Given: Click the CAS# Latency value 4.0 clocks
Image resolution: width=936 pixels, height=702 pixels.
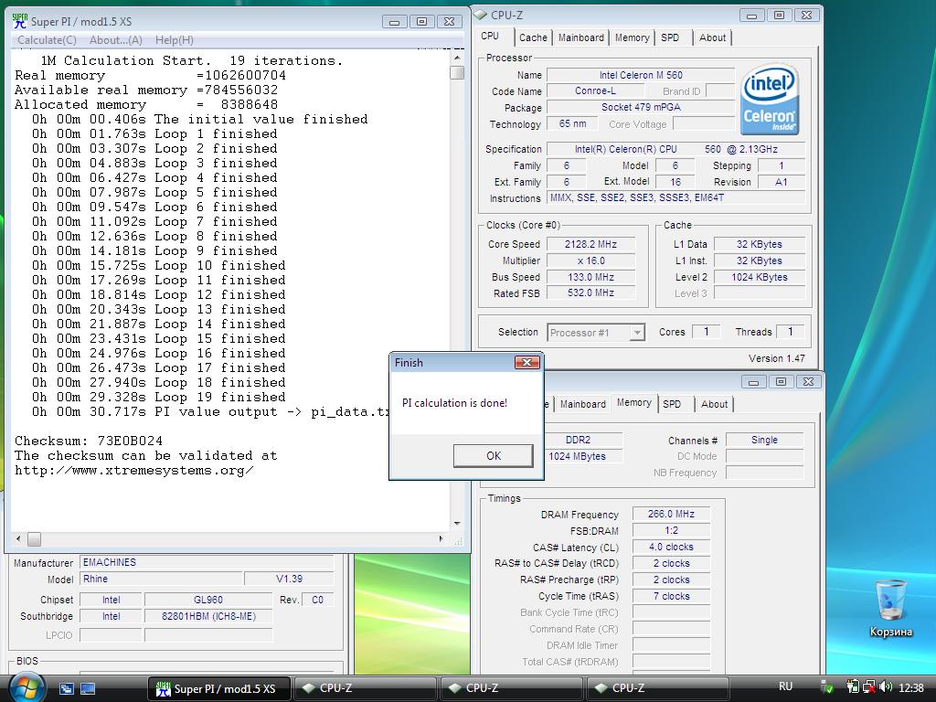Looking at the screenshot, I should 671,547.
